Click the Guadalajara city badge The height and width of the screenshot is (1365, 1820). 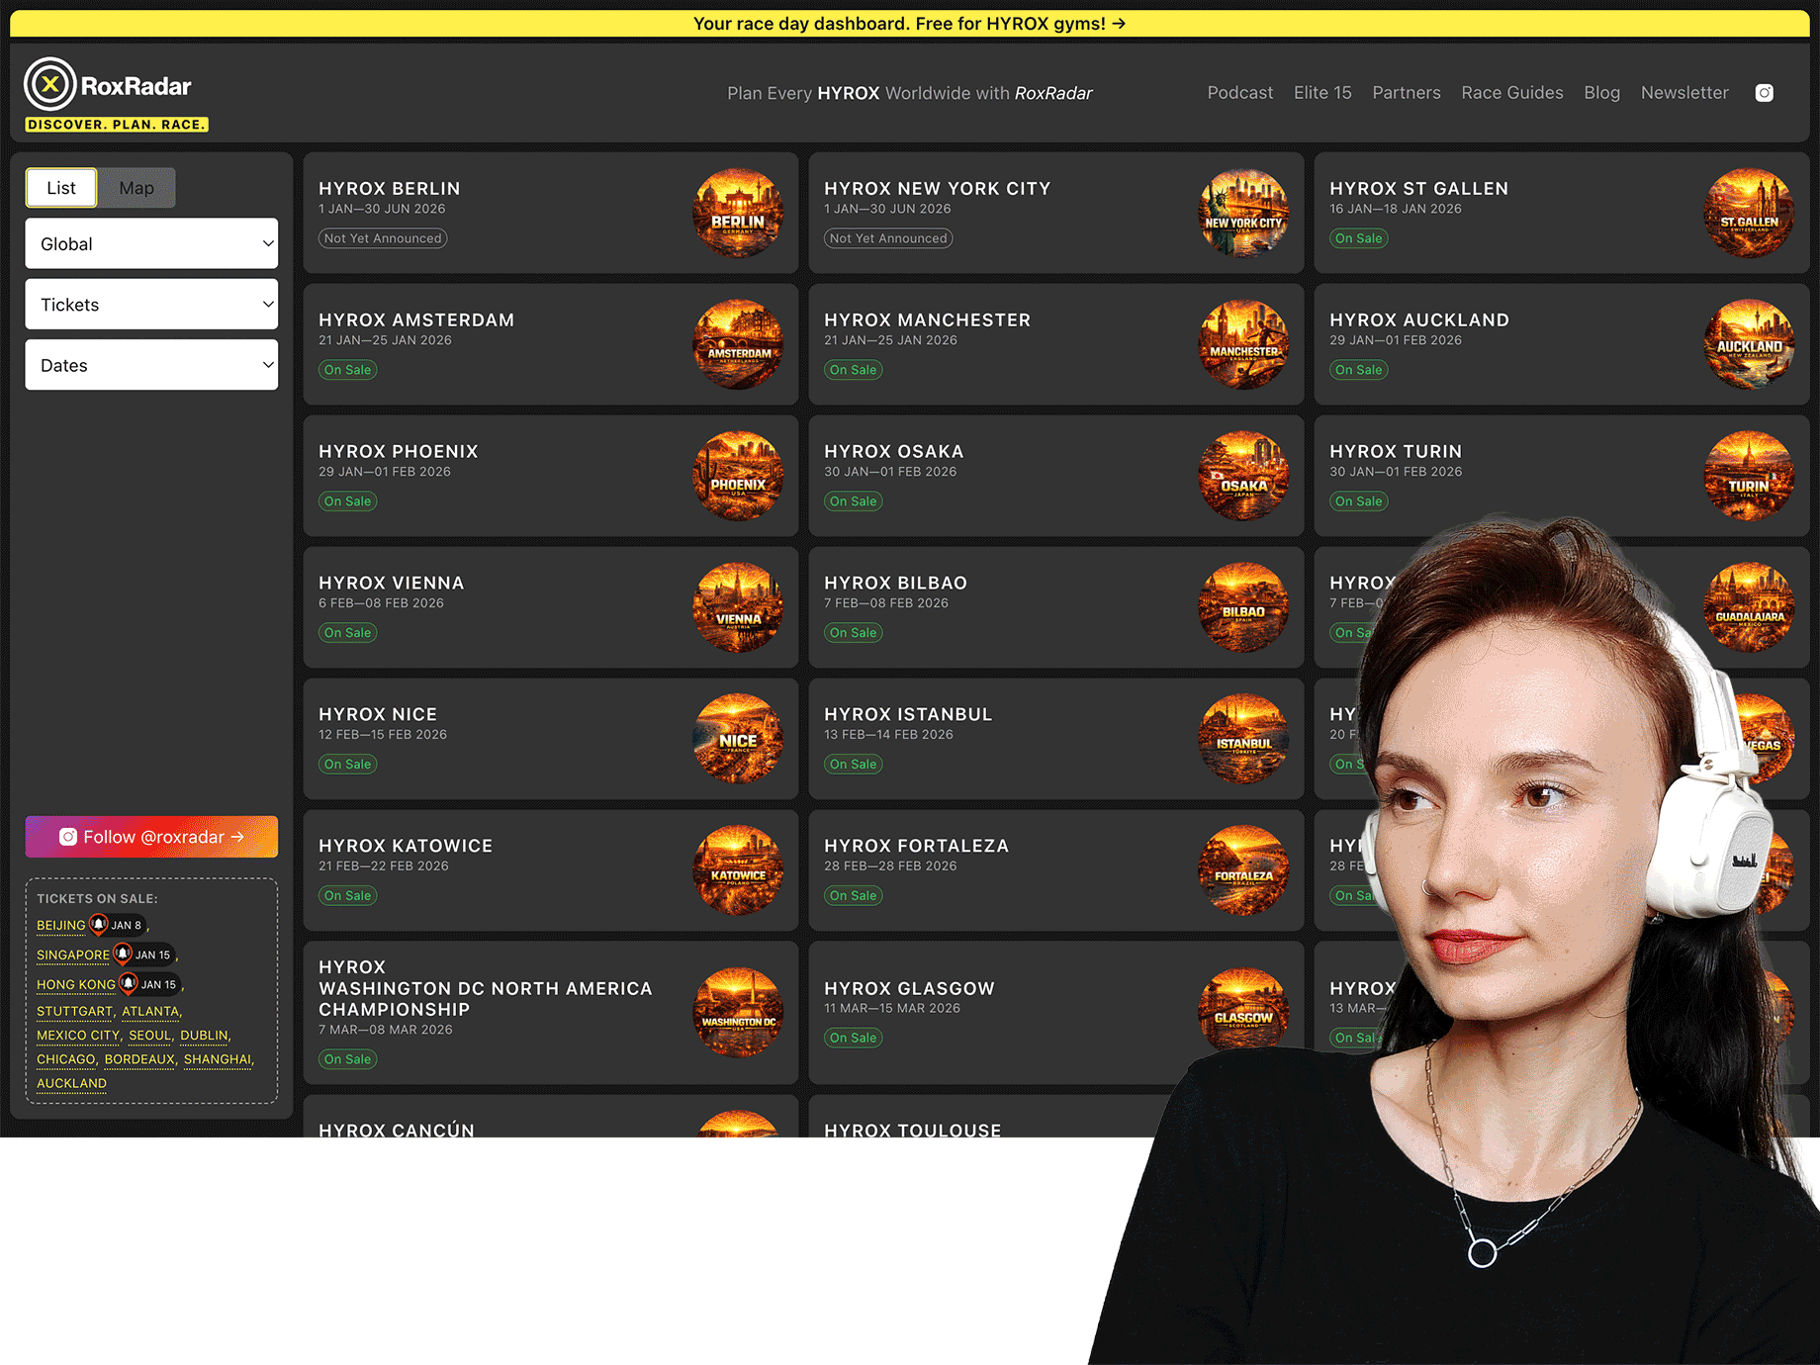click(1749, 608)
